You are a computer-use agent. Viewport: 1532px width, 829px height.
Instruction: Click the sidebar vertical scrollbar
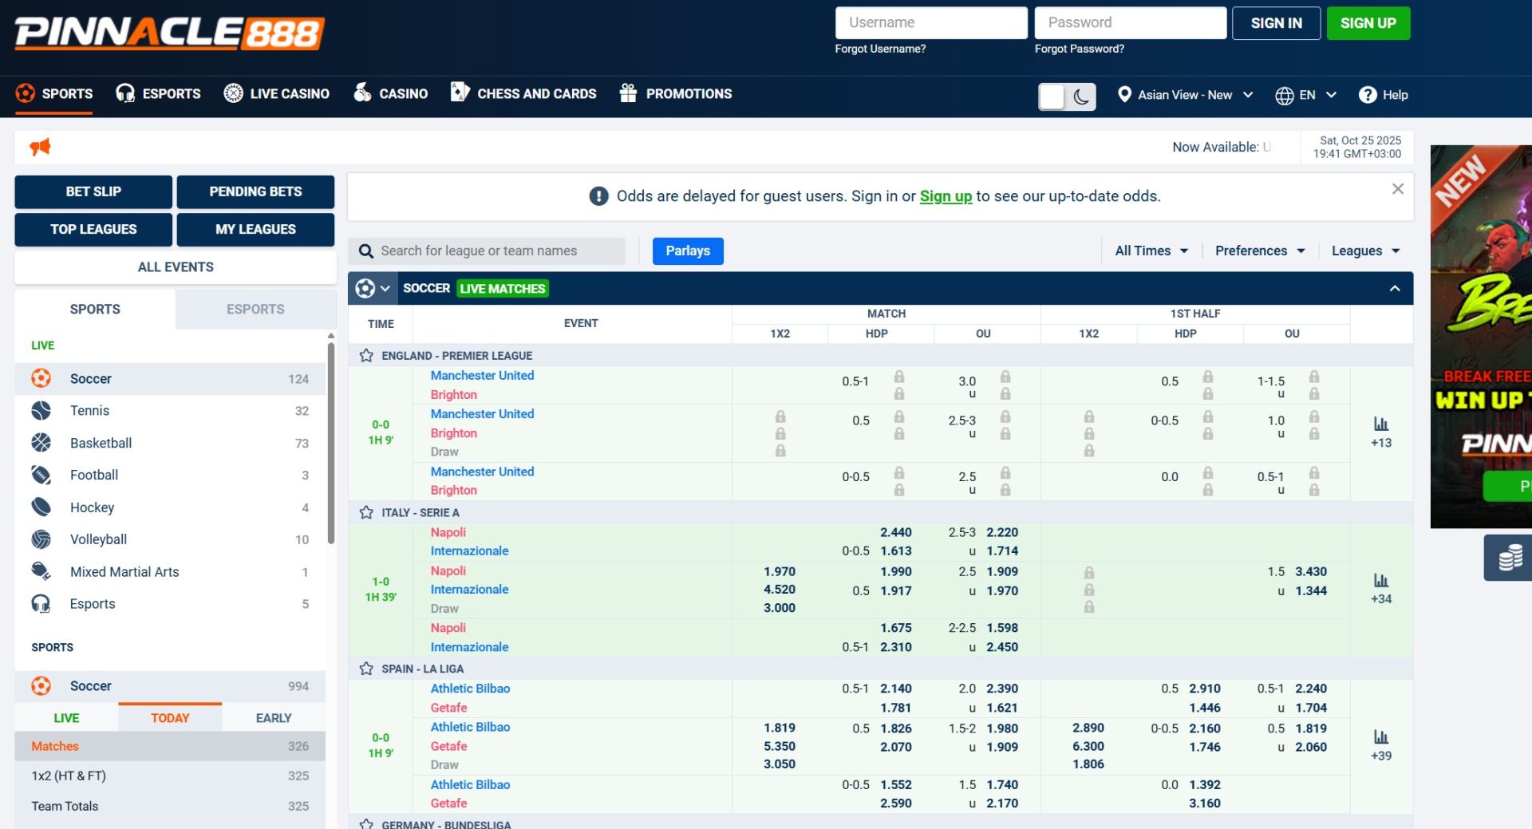click(x=330, y=439)
